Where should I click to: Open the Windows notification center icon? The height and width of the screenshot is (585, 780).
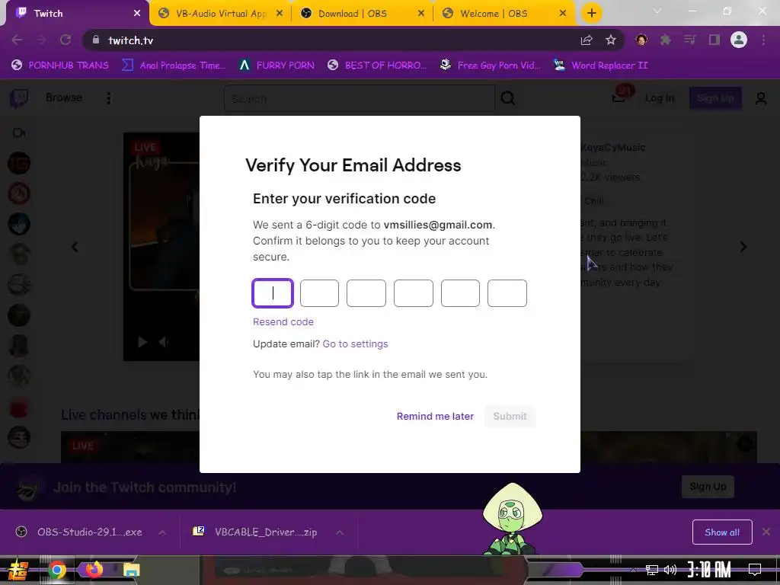pos(755,570)
